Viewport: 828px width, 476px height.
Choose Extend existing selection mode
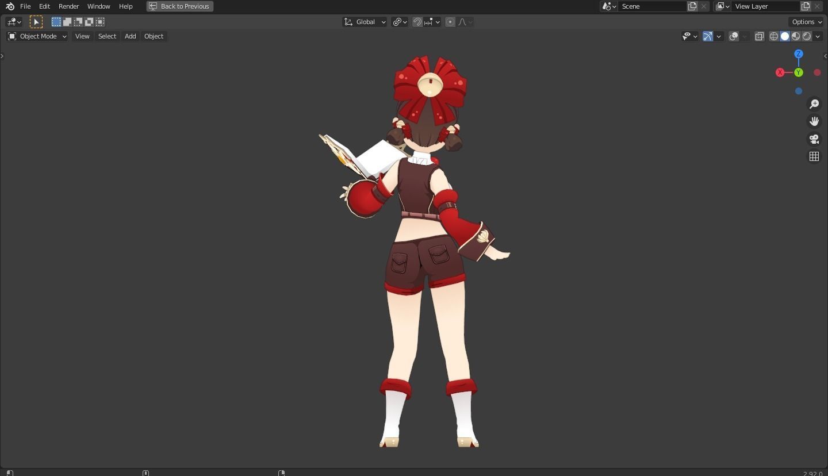point(67,22)
